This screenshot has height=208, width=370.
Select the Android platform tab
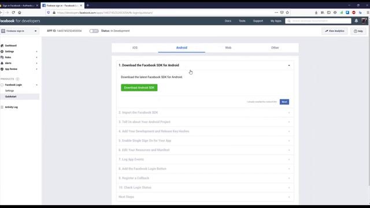tap(182, 47)
